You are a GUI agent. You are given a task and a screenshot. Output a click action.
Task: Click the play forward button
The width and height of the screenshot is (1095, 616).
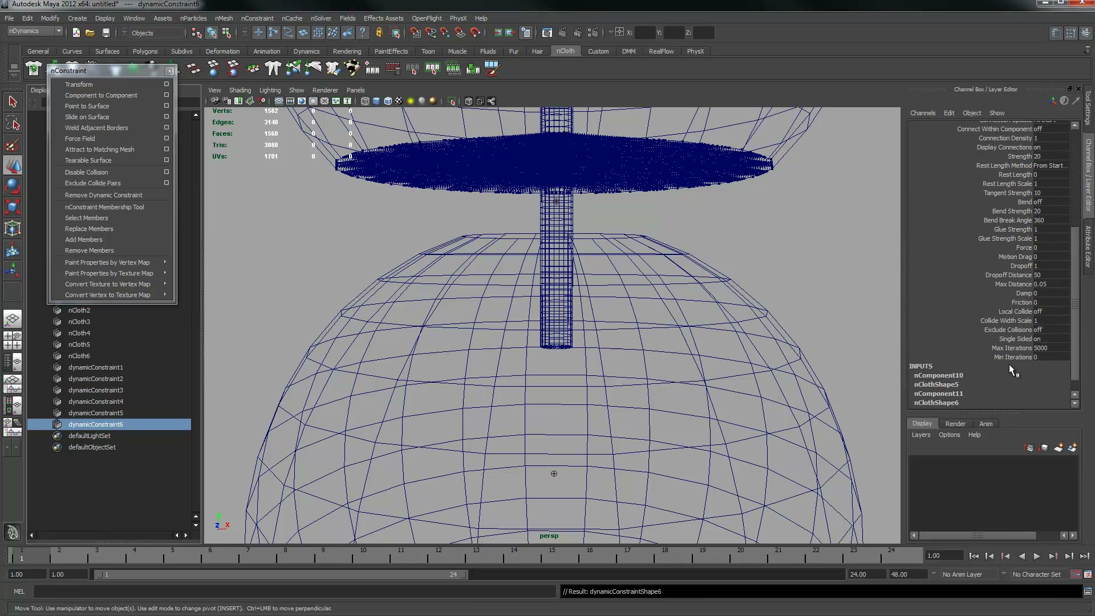tap(1037, 556)
